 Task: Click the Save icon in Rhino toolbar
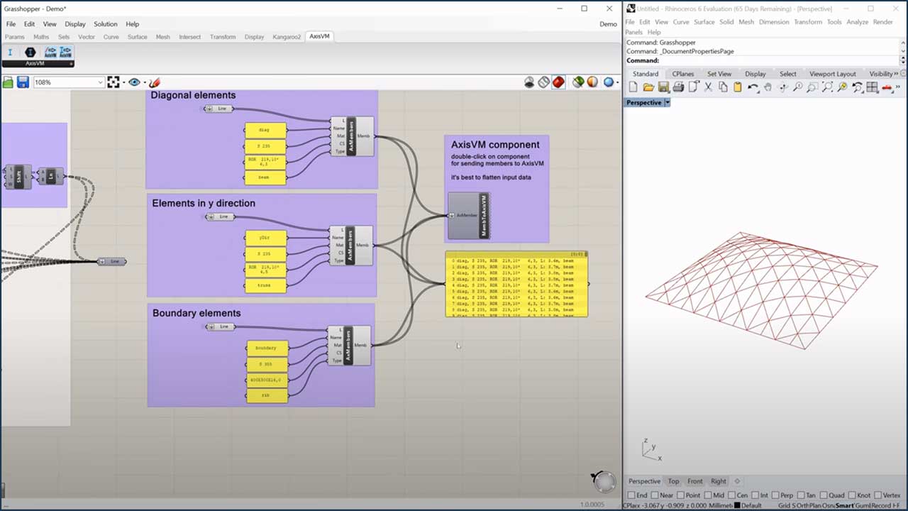[663, 87]
